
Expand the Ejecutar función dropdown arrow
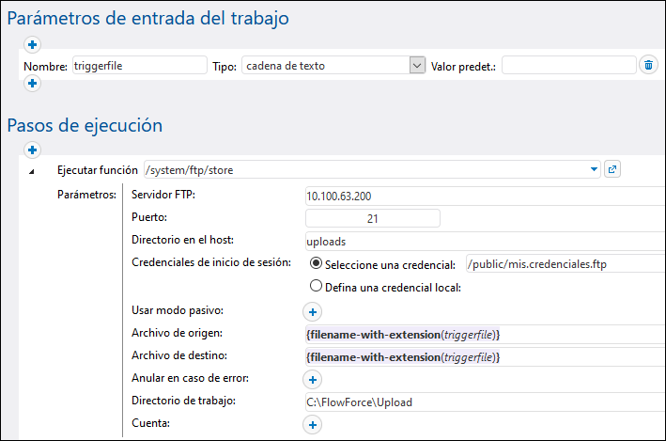[x=594, y=169]
